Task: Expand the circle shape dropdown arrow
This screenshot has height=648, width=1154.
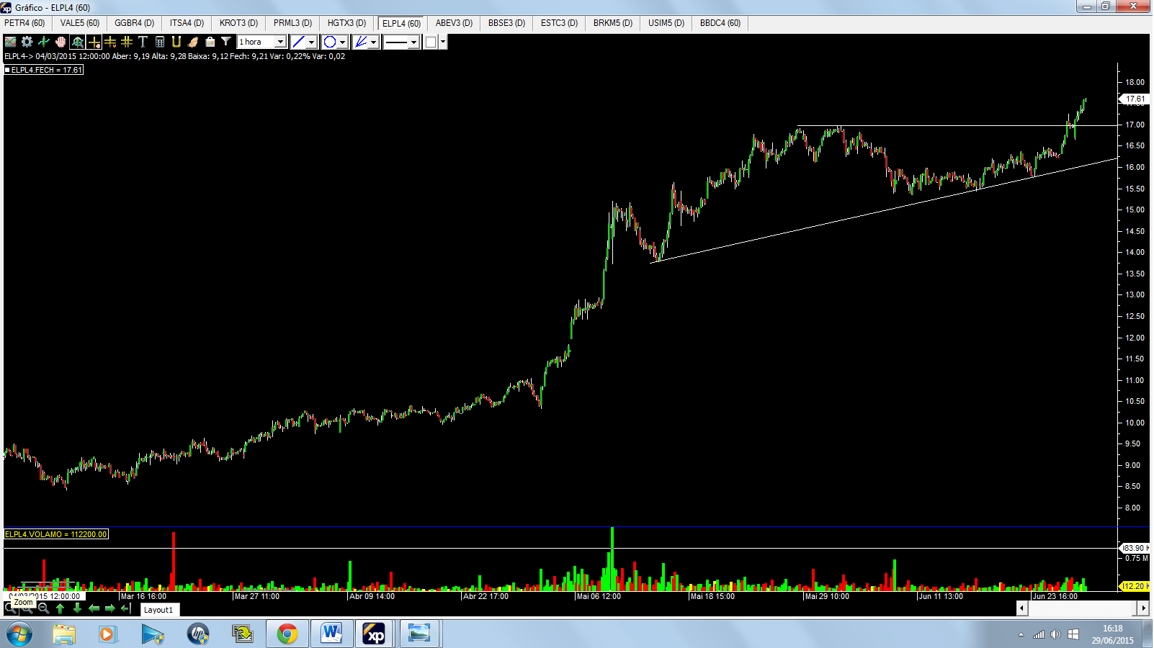Action: 343,42
